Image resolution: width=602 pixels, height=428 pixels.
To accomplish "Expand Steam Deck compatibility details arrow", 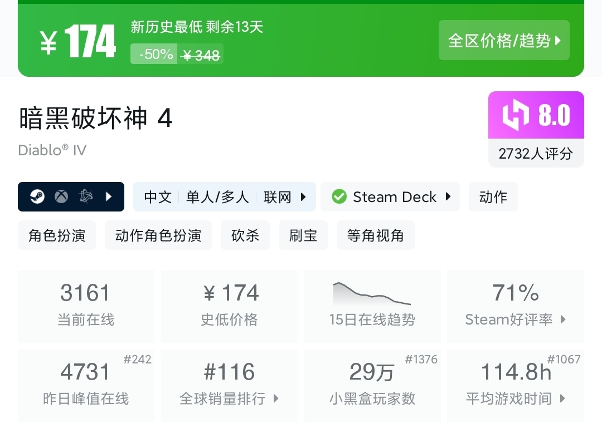I will pyautogui.click(x=448, y=196).
